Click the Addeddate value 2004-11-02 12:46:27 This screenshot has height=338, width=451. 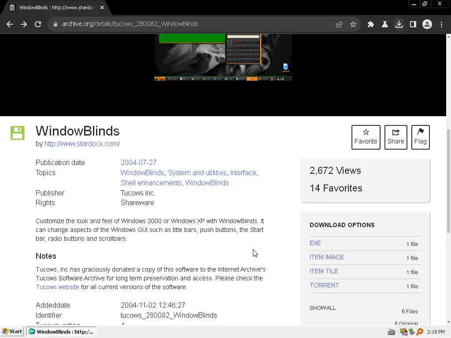153,305
